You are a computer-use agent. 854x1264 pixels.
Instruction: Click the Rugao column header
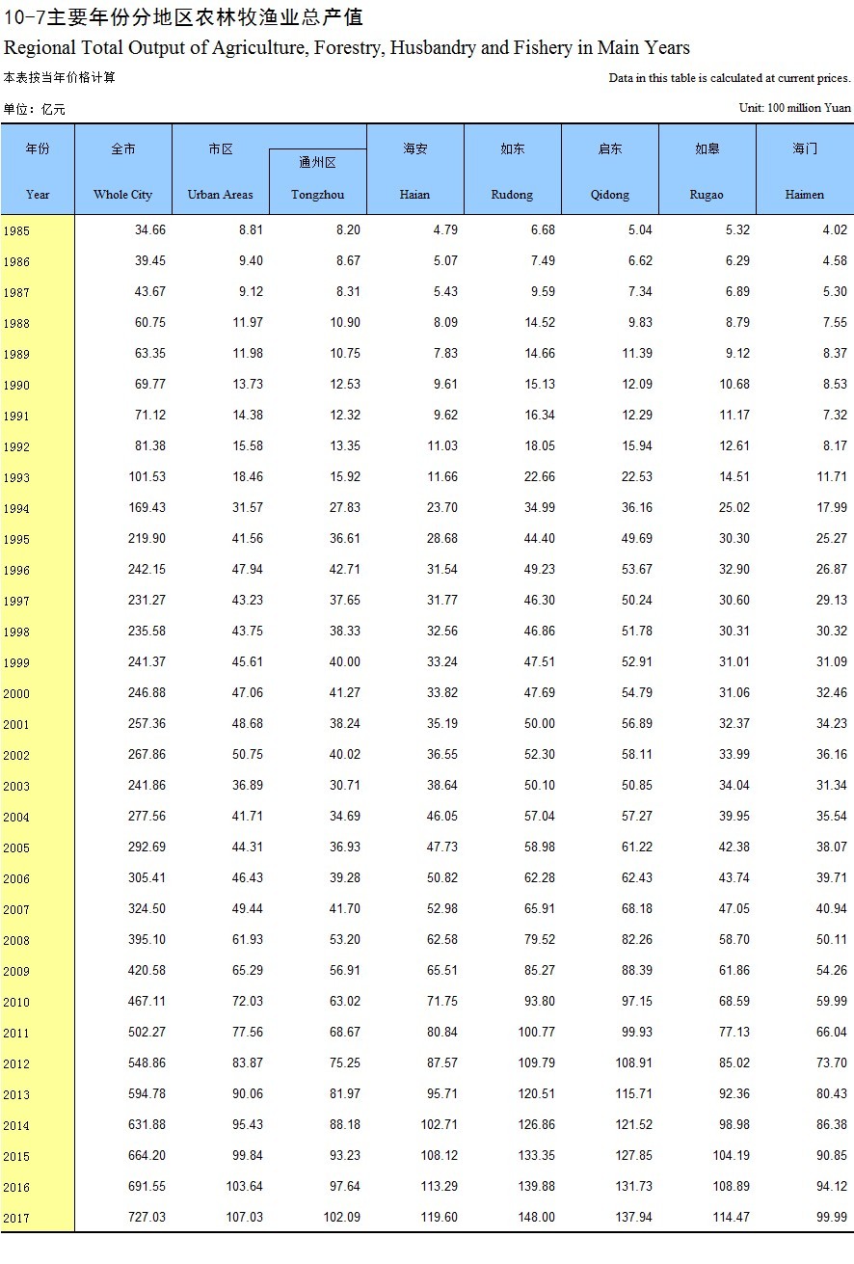tap(707, 171)
